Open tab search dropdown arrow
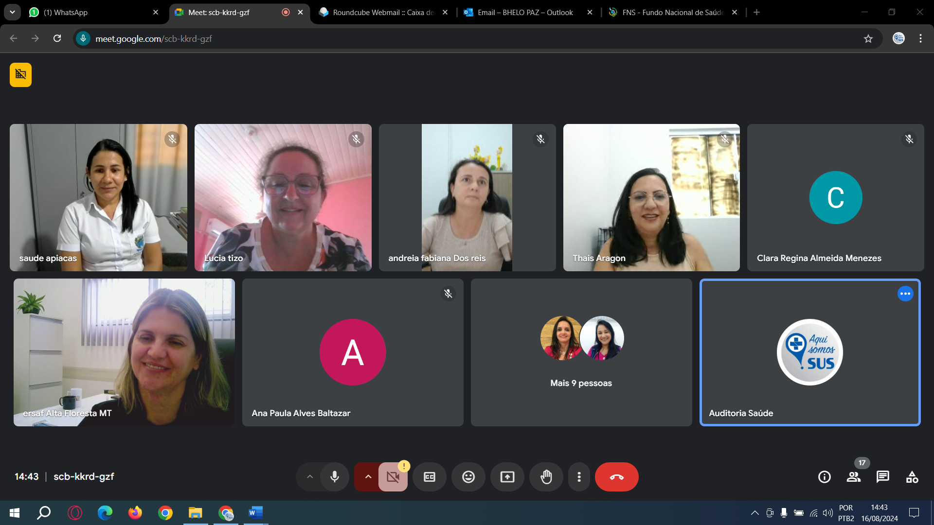This screenshot has height=525, width=934. (x=12, y=12)
